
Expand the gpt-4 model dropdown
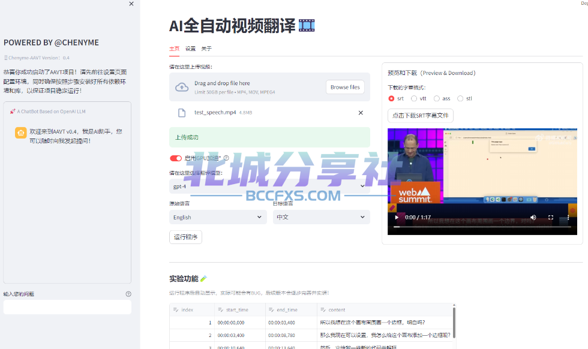coord(269,186)
